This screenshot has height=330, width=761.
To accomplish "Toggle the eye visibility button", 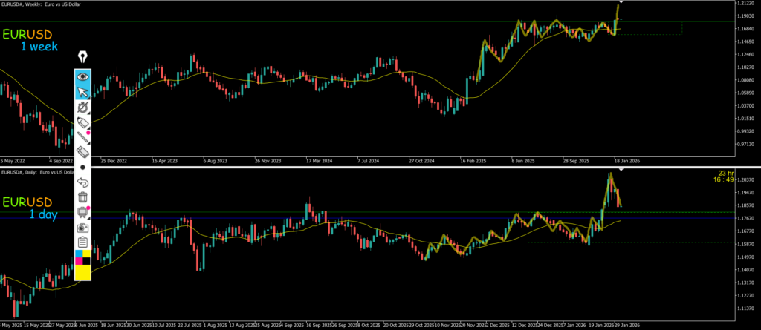I will [82, 76].
